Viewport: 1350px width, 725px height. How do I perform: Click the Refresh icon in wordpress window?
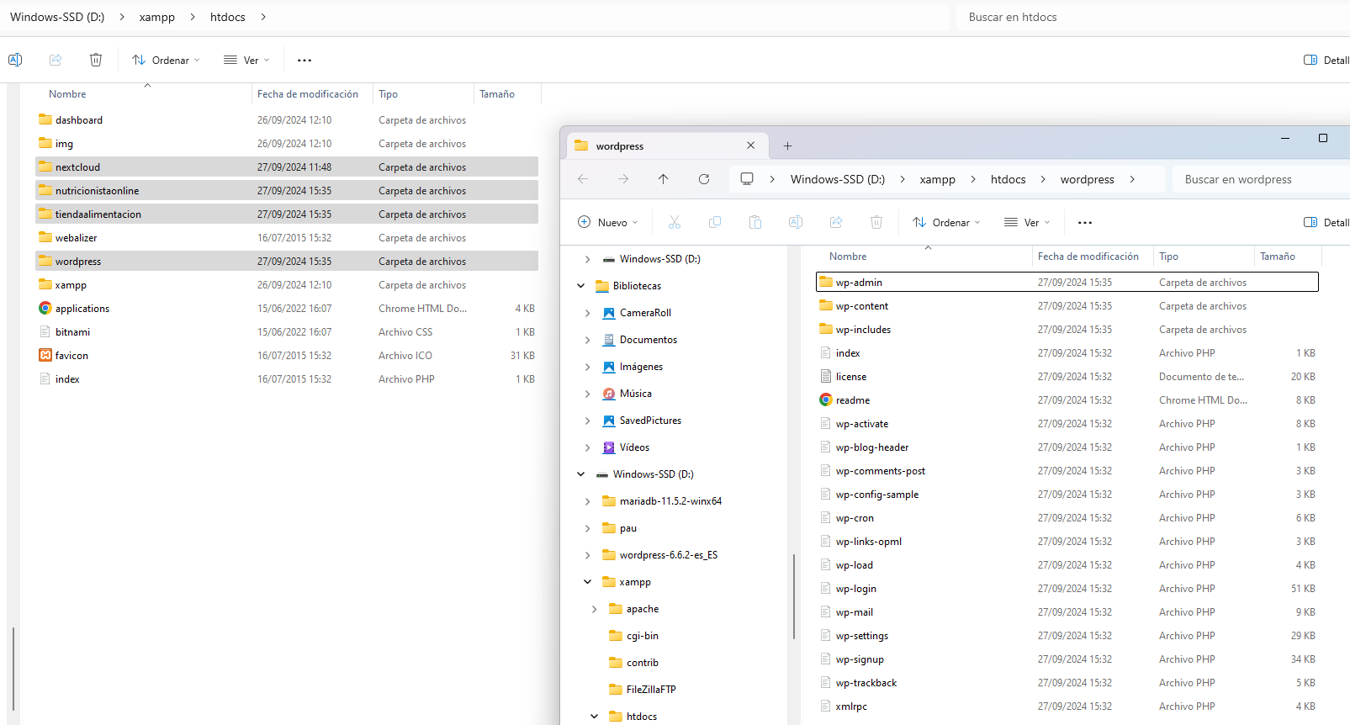(704, 179)
